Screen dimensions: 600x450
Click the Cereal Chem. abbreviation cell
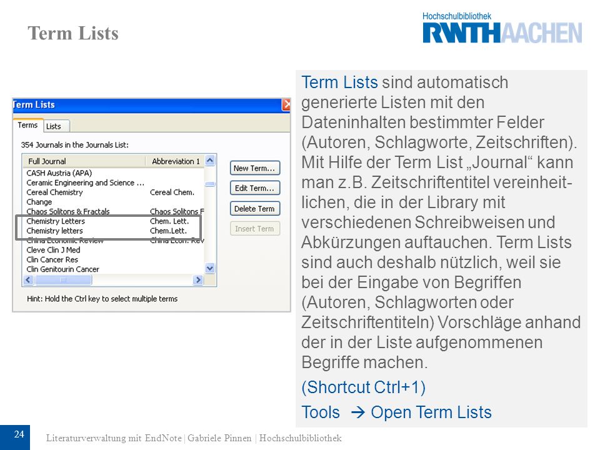point(172,192)
